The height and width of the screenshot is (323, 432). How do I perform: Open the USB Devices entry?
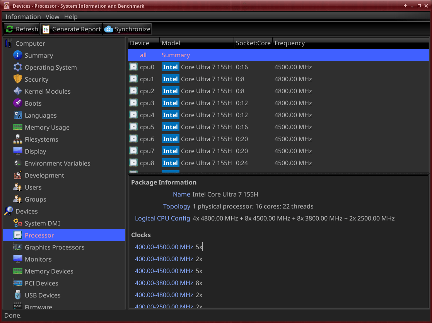click(x=43, y=295)
